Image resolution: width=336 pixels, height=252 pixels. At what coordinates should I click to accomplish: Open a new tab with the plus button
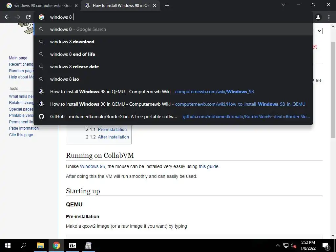tap(167, 6)
